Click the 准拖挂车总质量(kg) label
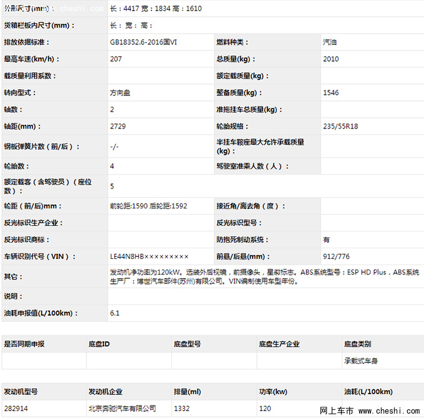Image resolution: width=424 pixels, height=418 pixels. pos(249,110)
